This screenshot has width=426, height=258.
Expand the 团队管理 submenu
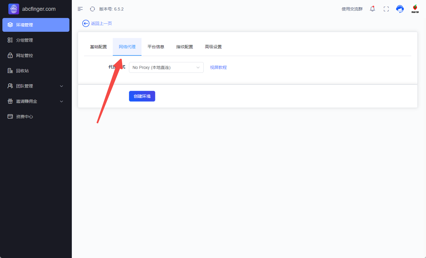tap(36, 86)
